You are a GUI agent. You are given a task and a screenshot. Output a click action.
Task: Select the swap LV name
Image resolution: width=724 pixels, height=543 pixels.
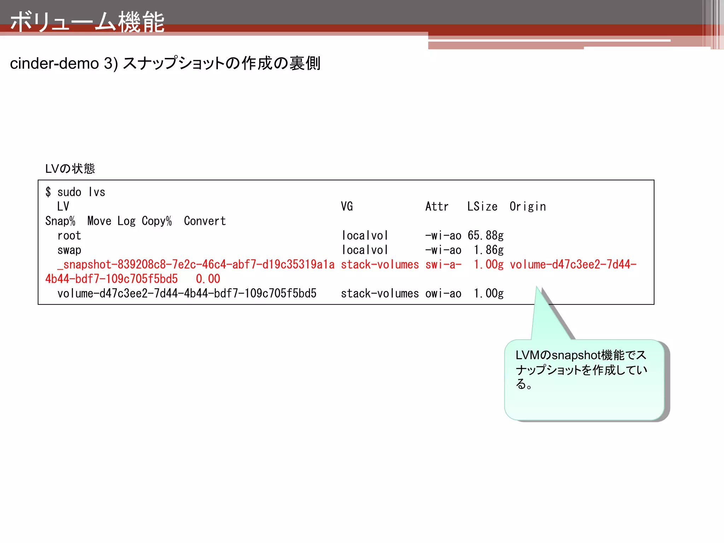pyautogui.click(x=69, y=250)
